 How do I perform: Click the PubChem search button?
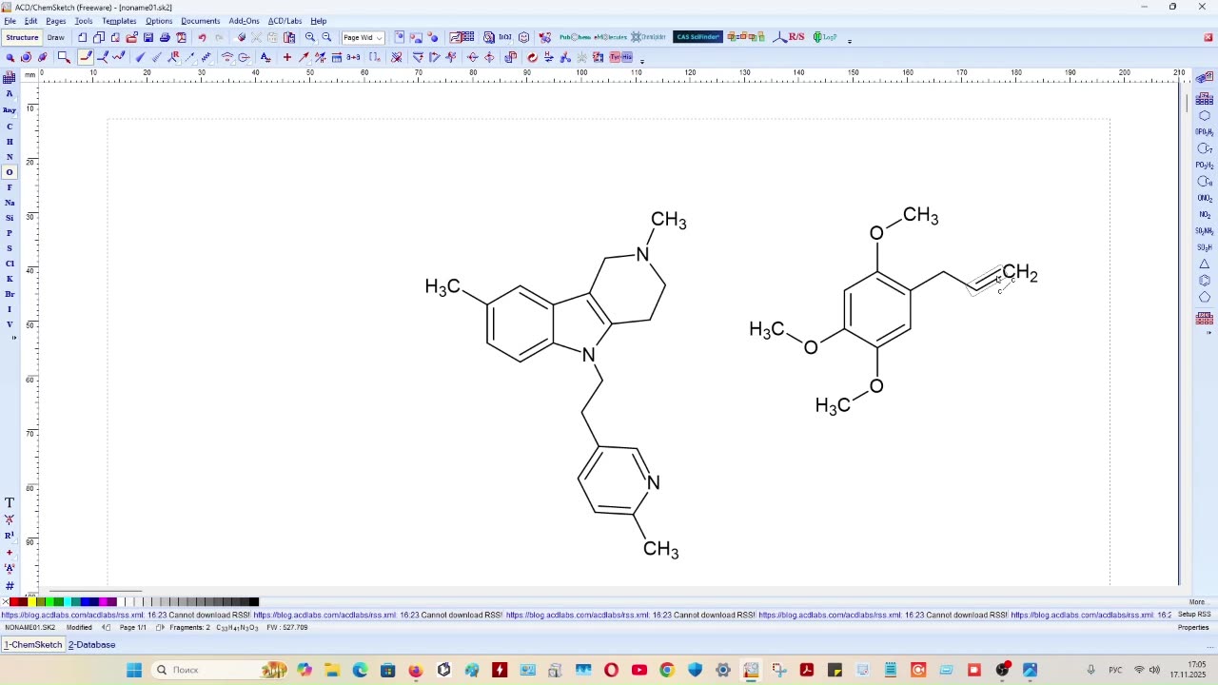click(575, 37)
